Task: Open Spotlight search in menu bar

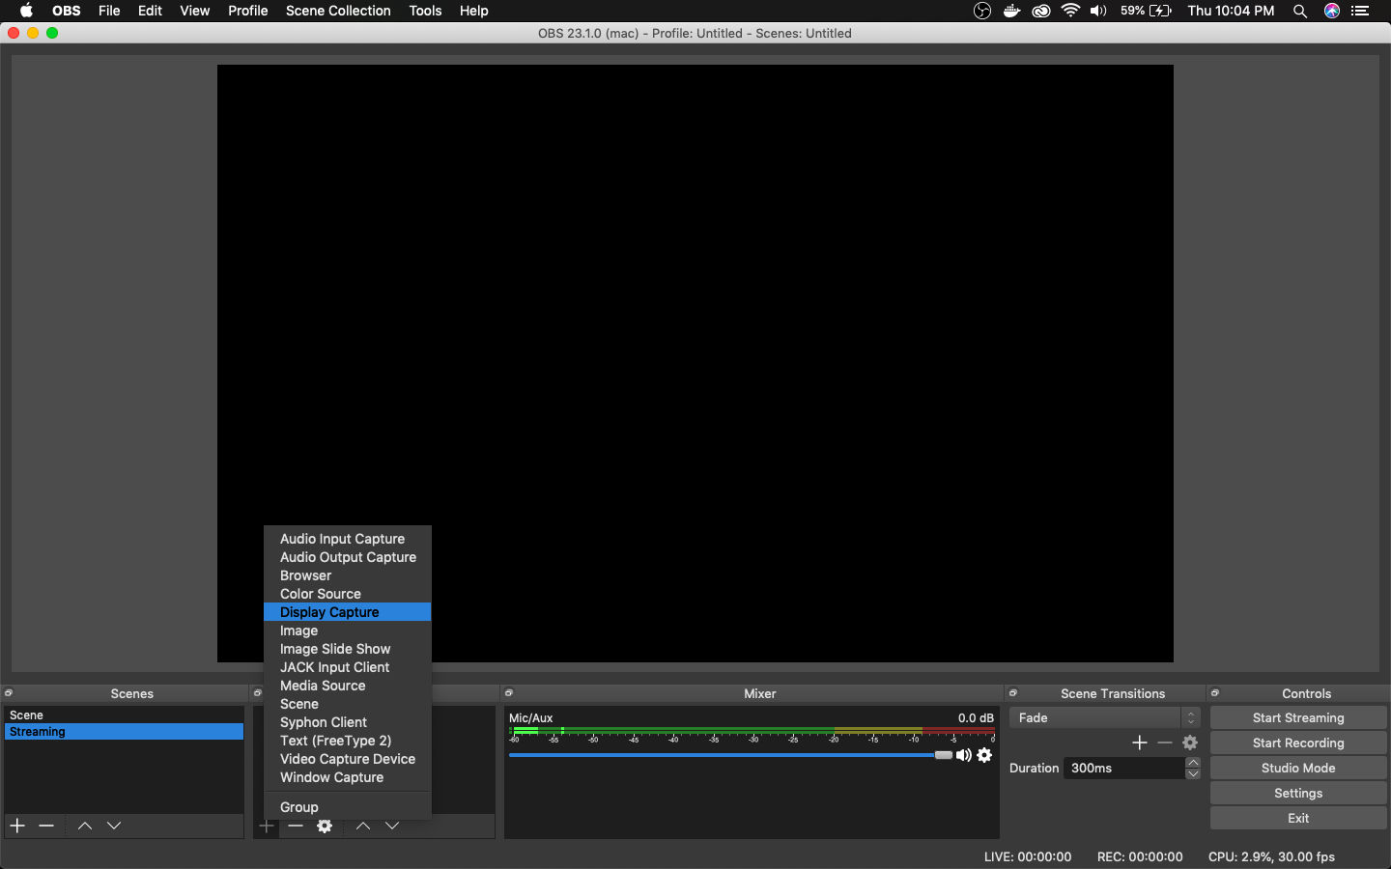Action: [x=1300, y=11]
